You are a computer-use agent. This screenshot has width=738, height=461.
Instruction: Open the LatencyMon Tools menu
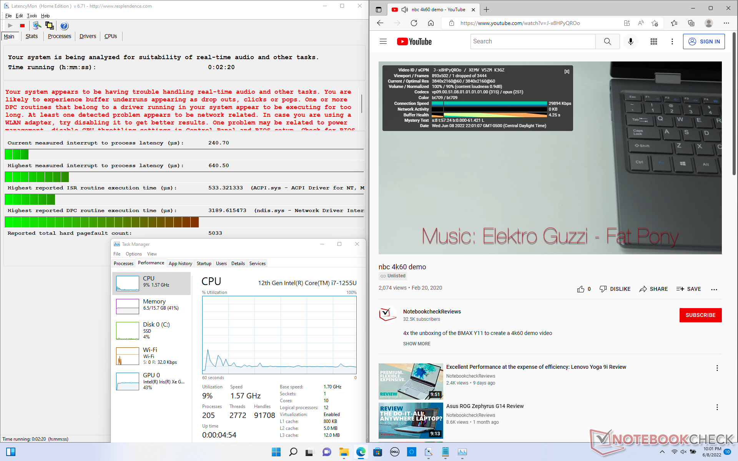(32, 16)
